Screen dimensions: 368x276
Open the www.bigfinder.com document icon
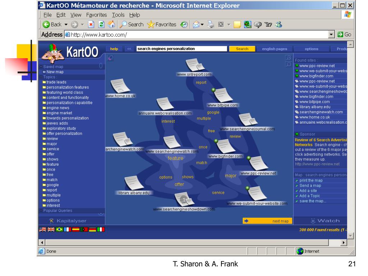coord(225,146)
